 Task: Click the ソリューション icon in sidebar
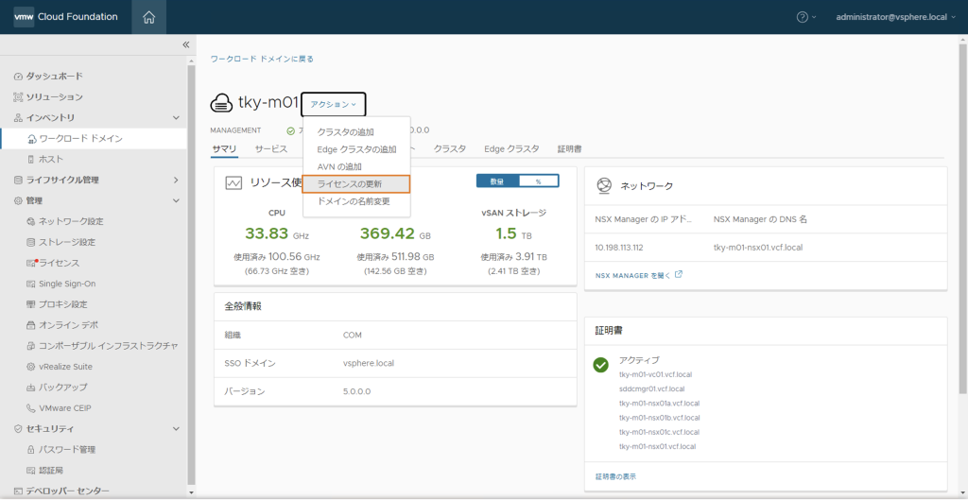click(x=18, y=97)
